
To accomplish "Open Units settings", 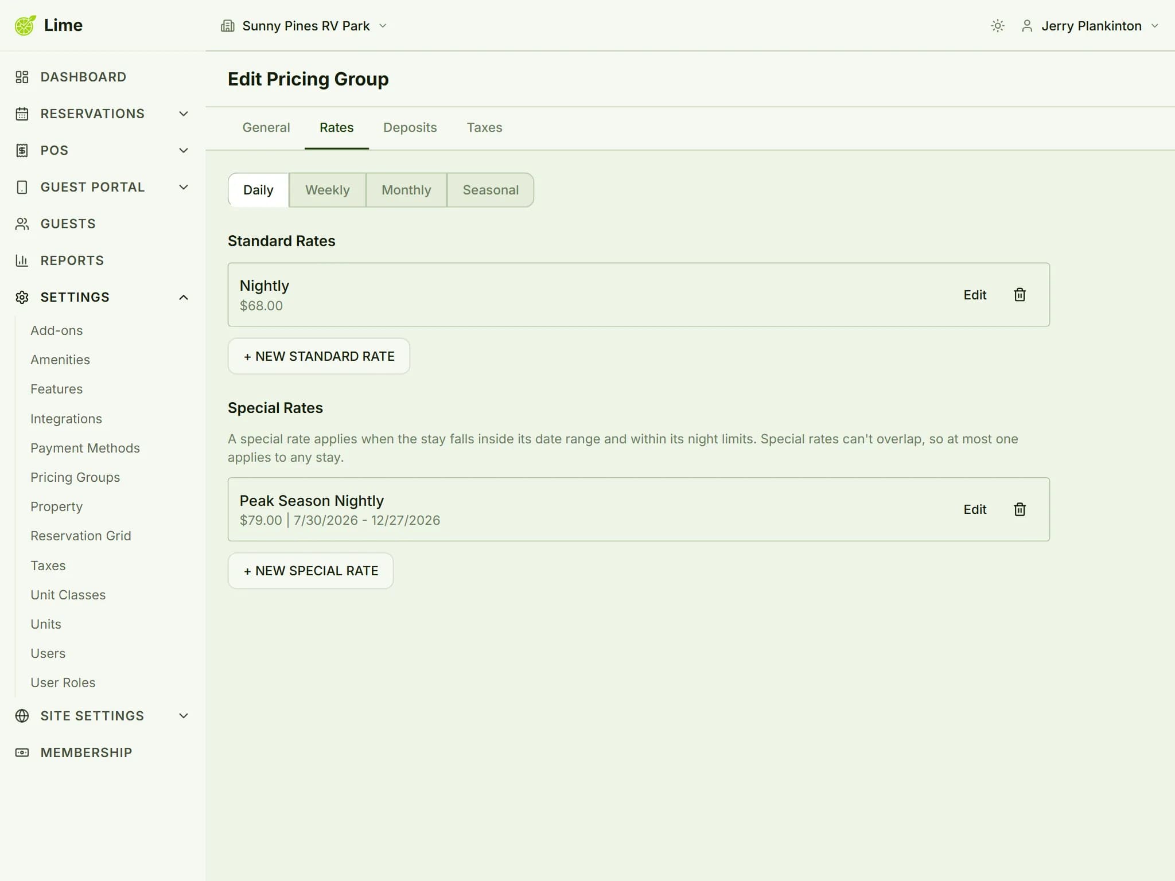I will (46, 624).
